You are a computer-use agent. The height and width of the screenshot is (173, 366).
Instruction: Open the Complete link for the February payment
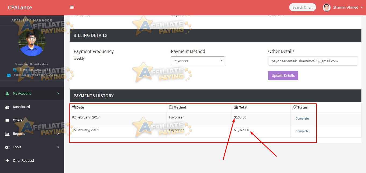tap(302, 118)
